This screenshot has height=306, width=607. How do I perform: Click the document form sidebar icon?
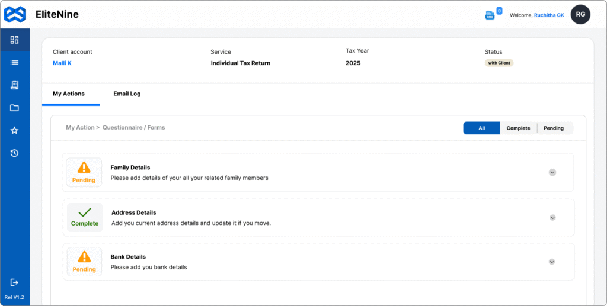point(15,85)
